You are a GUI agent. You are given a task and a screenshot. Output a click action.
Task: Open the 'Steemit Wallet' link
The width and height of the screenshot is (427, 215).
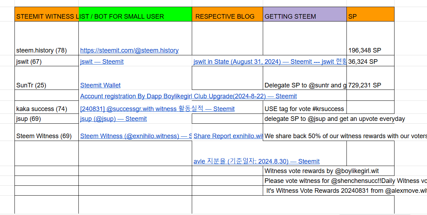click(x=100, y=85)
